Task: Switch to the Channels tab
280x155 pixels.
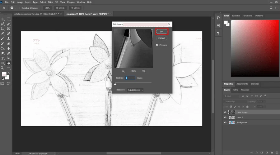Action: click(x=245, y=90)
